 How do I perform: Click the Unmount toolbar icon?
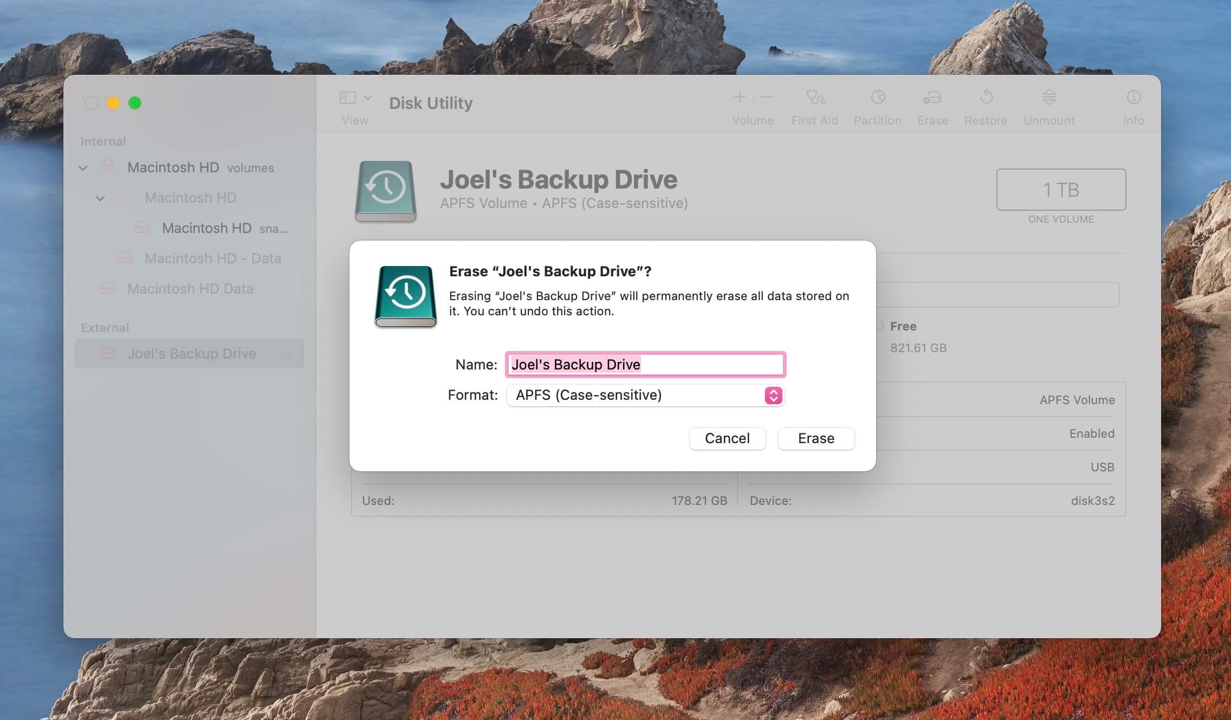(x=1049, y=98)
